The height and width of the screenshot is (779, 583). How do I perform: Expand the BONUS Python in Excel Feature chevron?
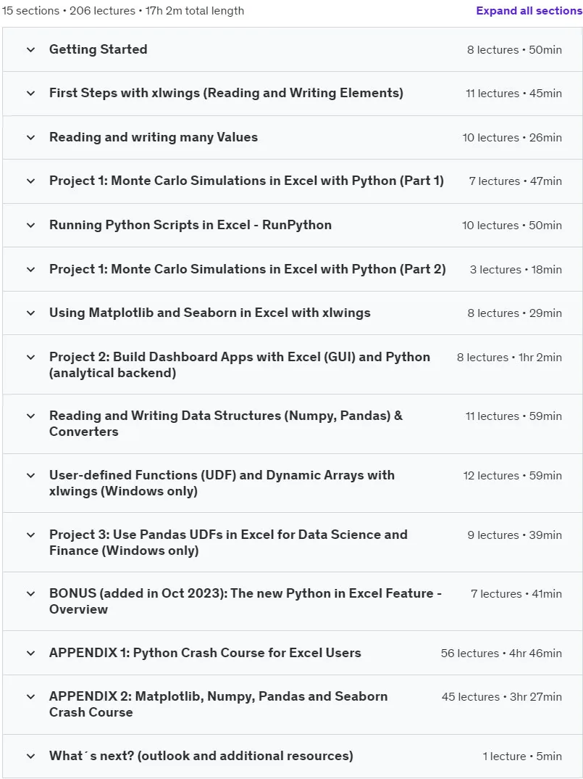pyautogui.click(x=30, y=594)
